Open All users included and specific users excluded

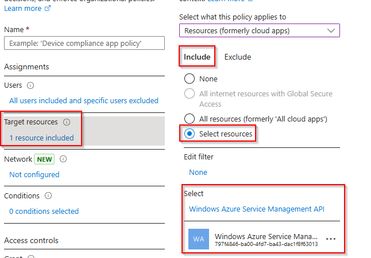coord(84,100)
